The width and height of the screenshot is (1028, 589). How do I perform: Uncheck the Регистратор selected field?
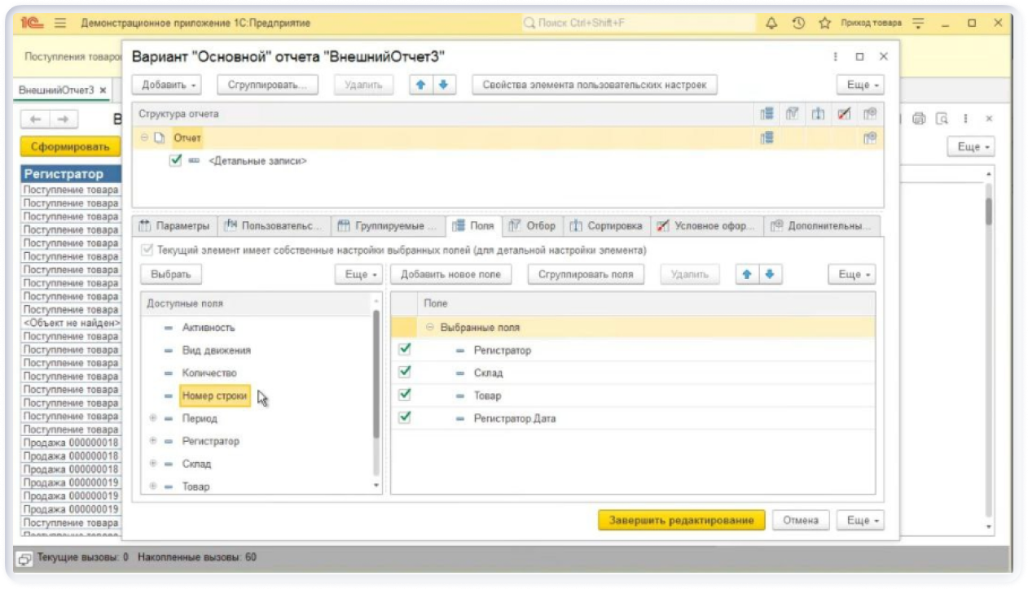(405, 350)
